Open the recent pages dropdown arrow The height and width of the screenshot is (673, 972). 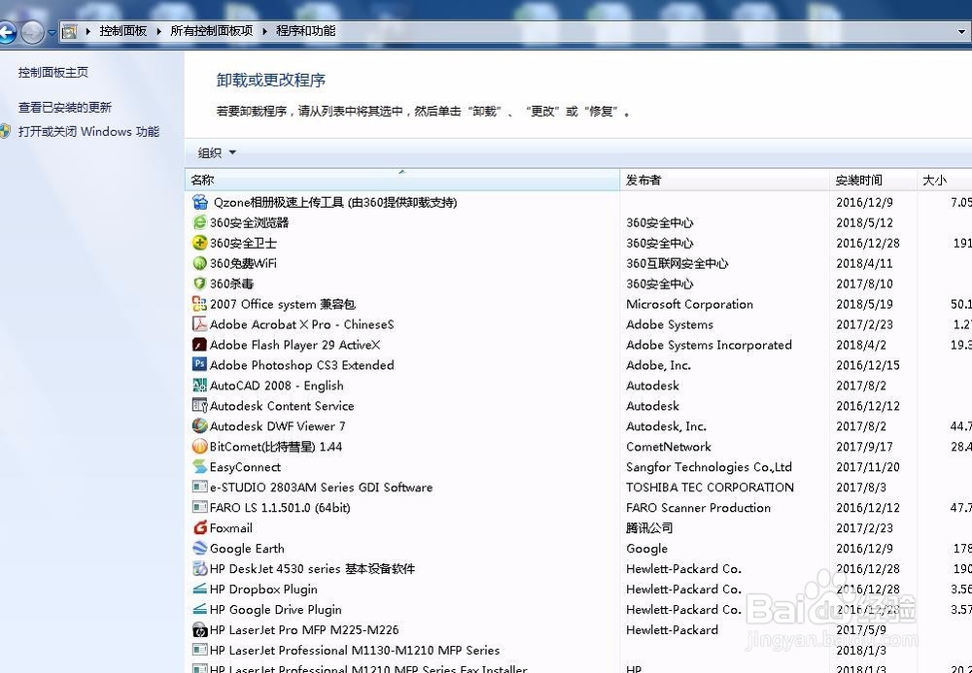(52, 32)
